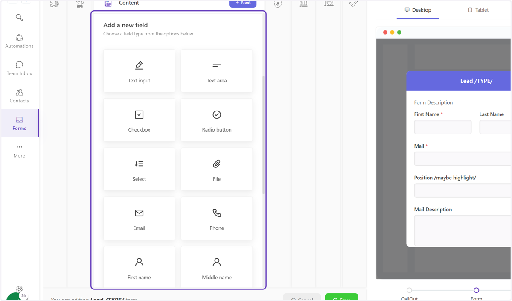Add a First name field

(x=139, y=266)
